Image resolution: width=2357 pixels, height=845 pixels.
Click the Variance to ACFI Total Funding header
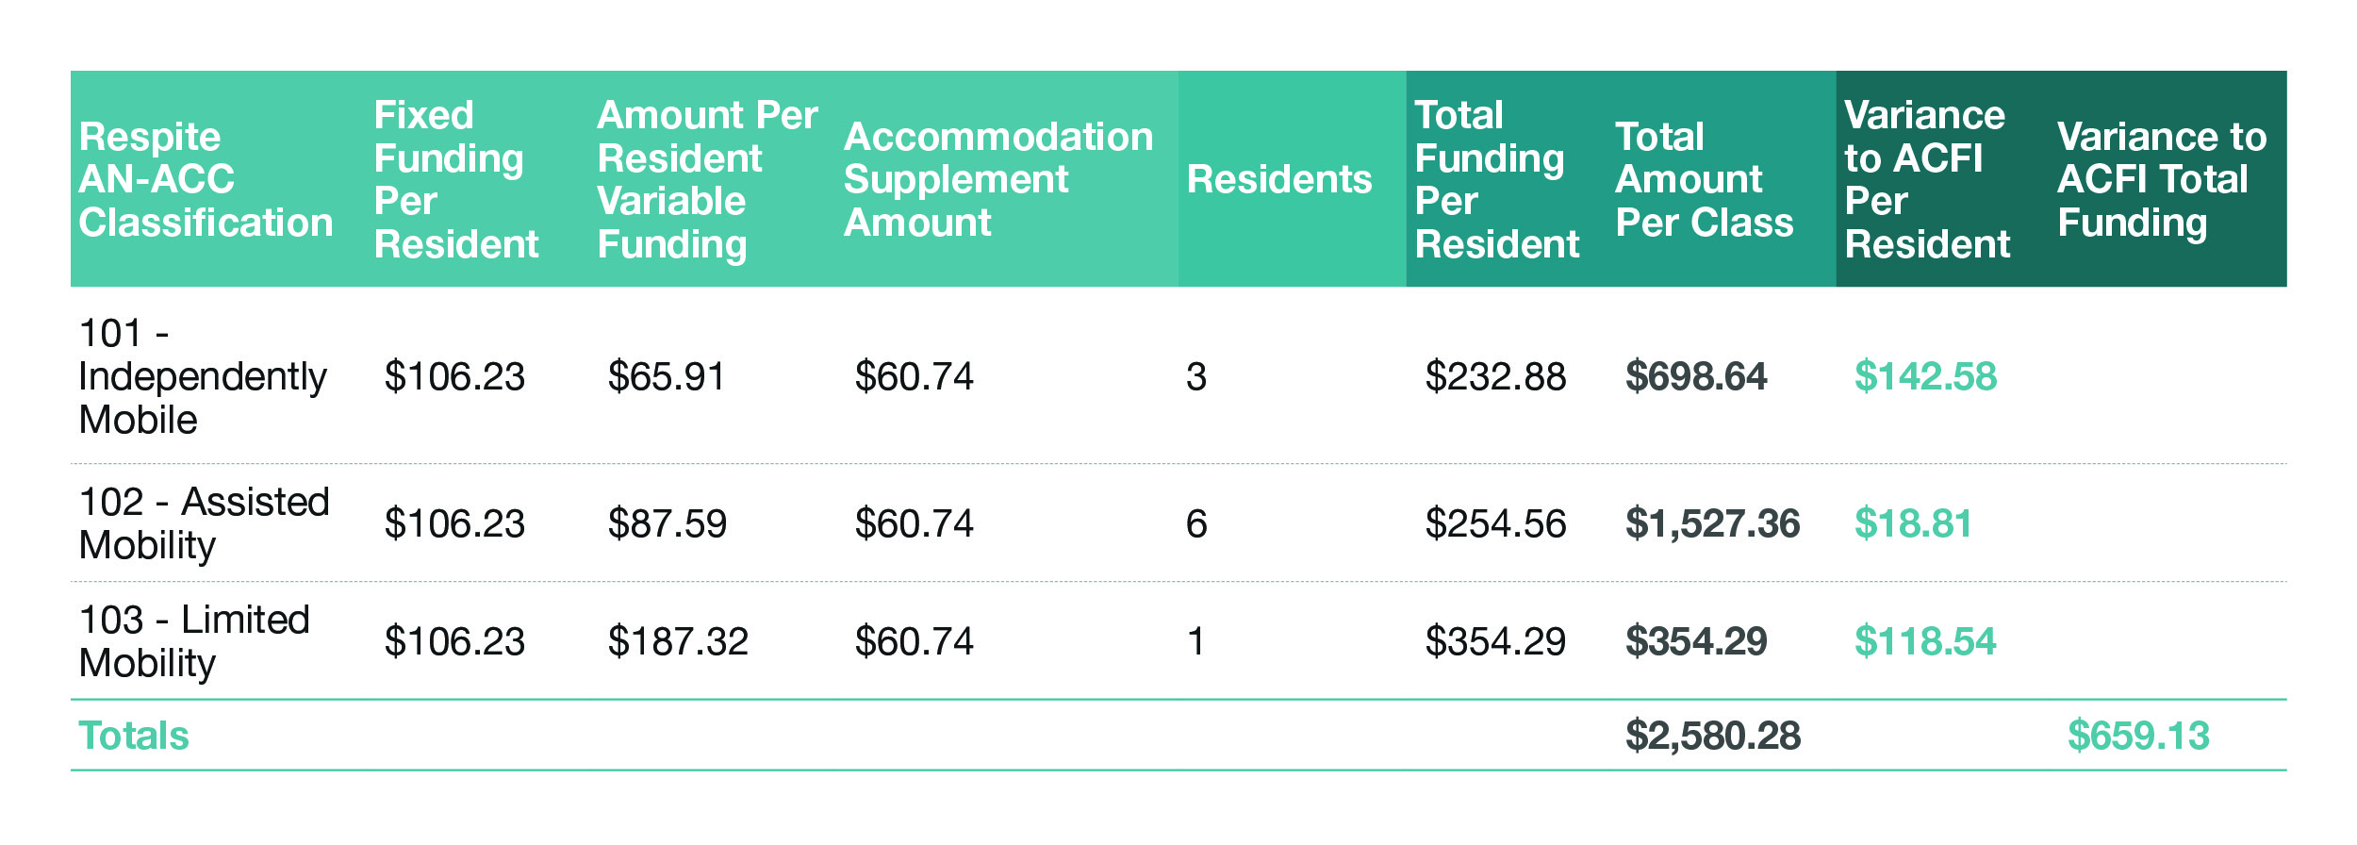(x=2162, y=179)
